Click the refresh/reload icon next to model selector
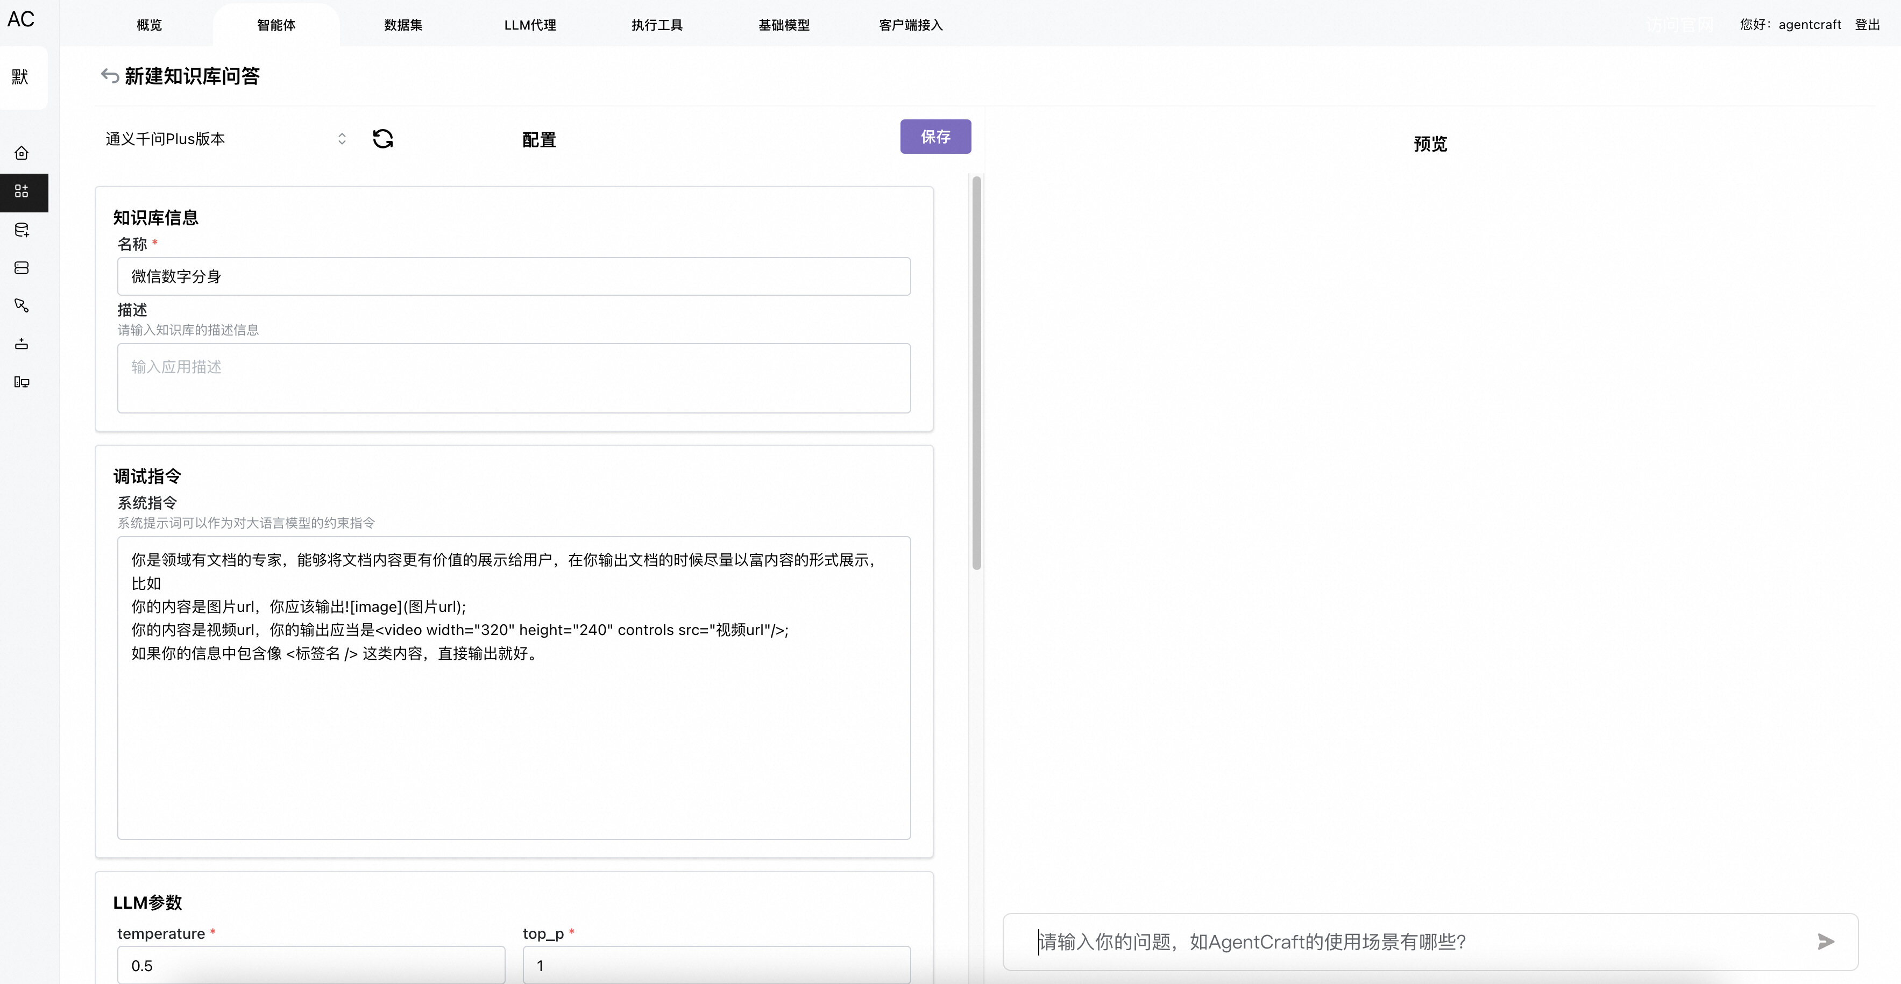This screenshot has height=984, width=1901. (x=382, y=138)
